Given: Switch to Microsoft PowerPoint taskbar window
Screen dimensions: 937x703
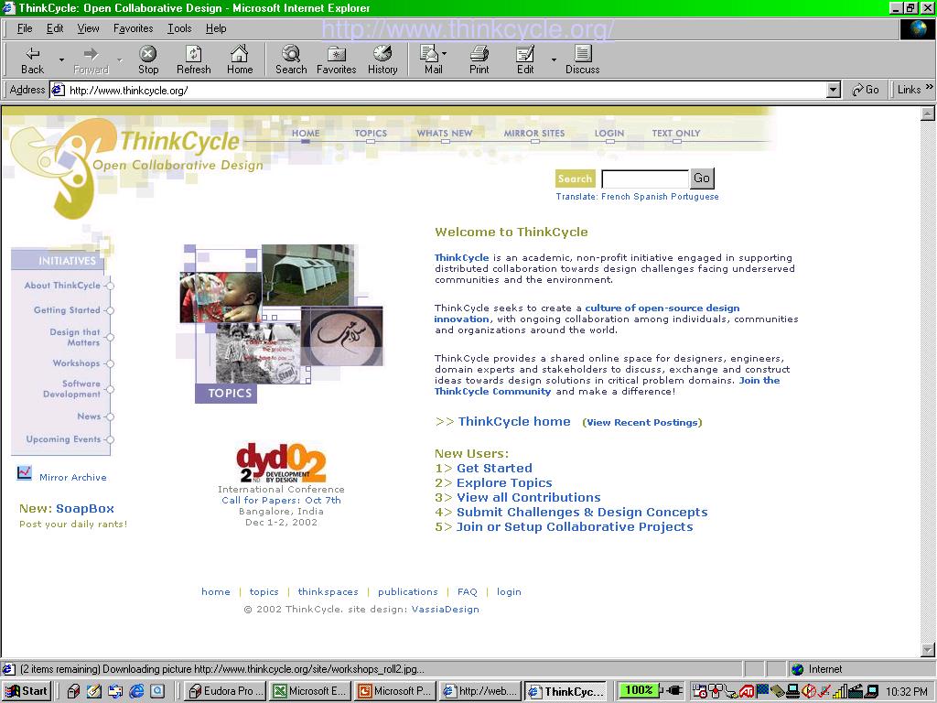Looking at the screenshot, I should (395, 691).
